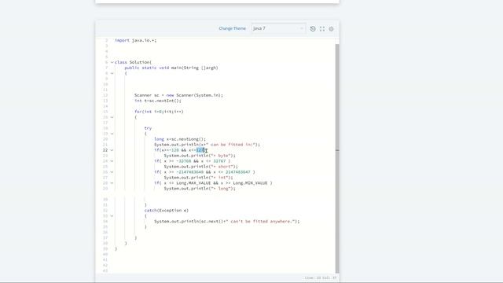The image size is (503, 283).
Task: Click the highlighted 127 value in line 22
Action: tap(200, 150)
